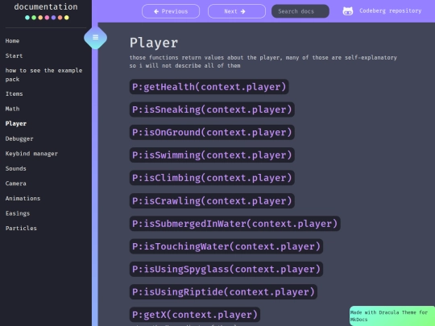Image resolution: width=435 pixels, height=326 pixels.
Task: Open the documentation site title
Action: point(46,6)
